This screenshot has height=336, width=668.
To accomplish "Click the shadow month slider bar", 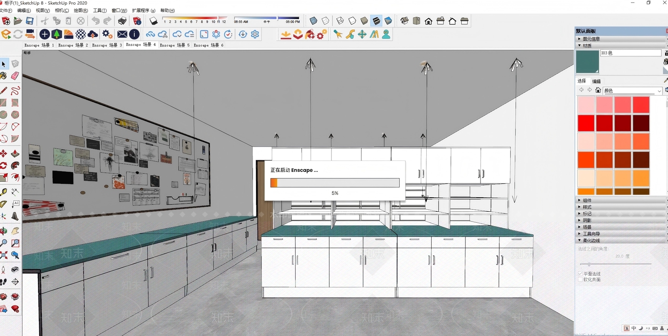I will tap(194, 18).
